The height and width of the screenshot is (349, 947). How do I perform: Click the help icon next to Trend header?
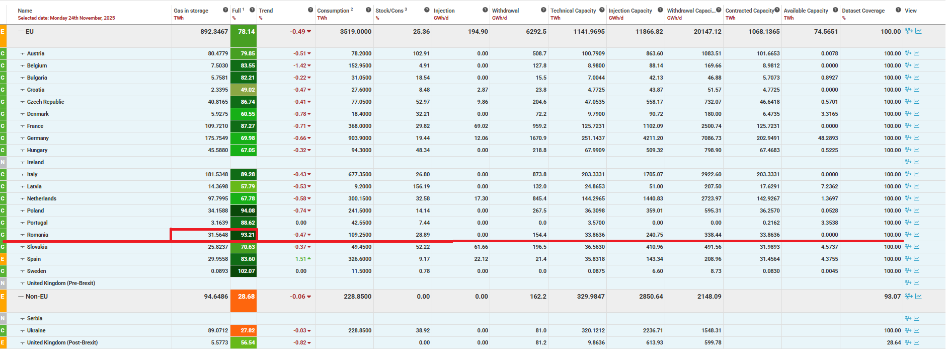pyautogui.click(x=310, y=10)
